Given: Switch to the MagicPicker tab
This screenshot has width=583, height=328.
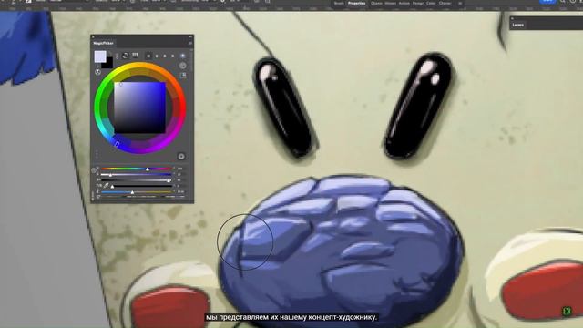Looking at the screenshot, I should point(103,43).
